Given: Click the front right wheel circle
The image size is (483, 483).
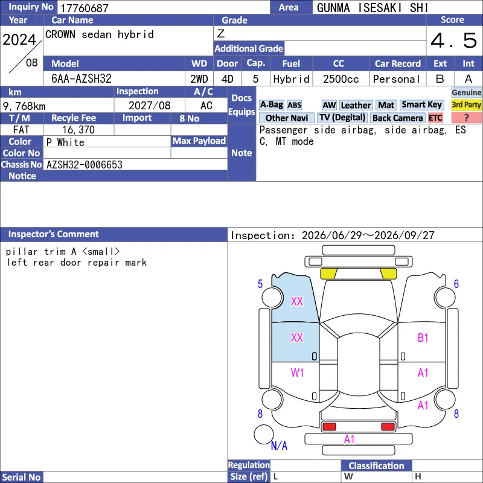Looking at the screenshot, I should 445,298.
